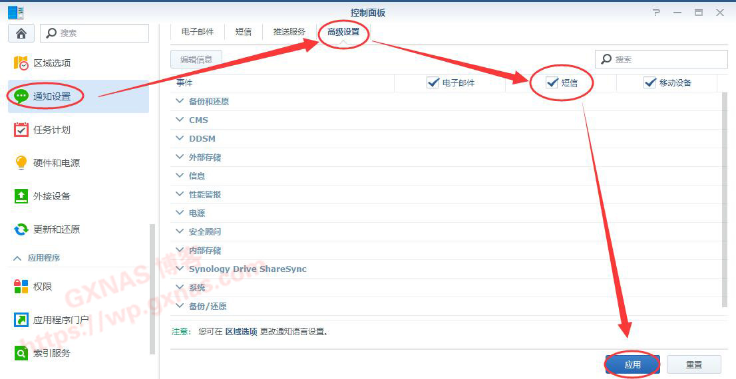Open 区域选项 map icon

pyautogui.click(x=21, y=63)
